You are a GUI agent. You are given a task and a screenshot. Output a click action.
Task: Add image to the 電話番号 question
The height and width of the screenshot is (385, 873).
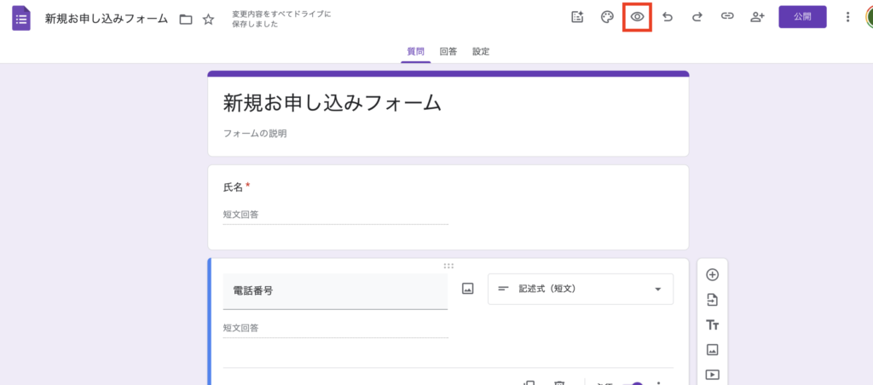[467, 289]
